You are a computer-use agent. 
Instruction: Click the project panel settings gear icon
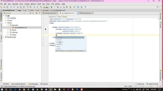(36, 13)
